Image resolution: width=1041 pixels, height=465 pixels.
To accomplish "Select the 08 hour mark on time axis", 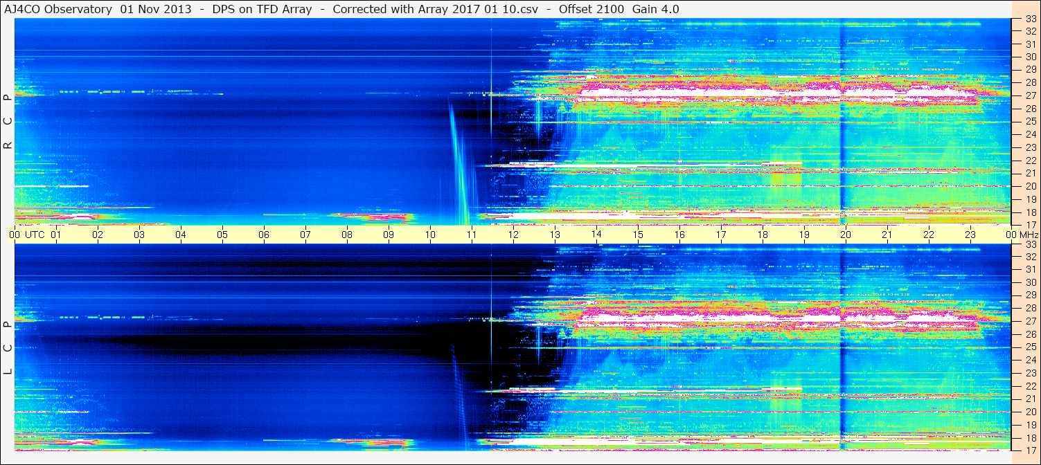I will (x=347, y=235).
